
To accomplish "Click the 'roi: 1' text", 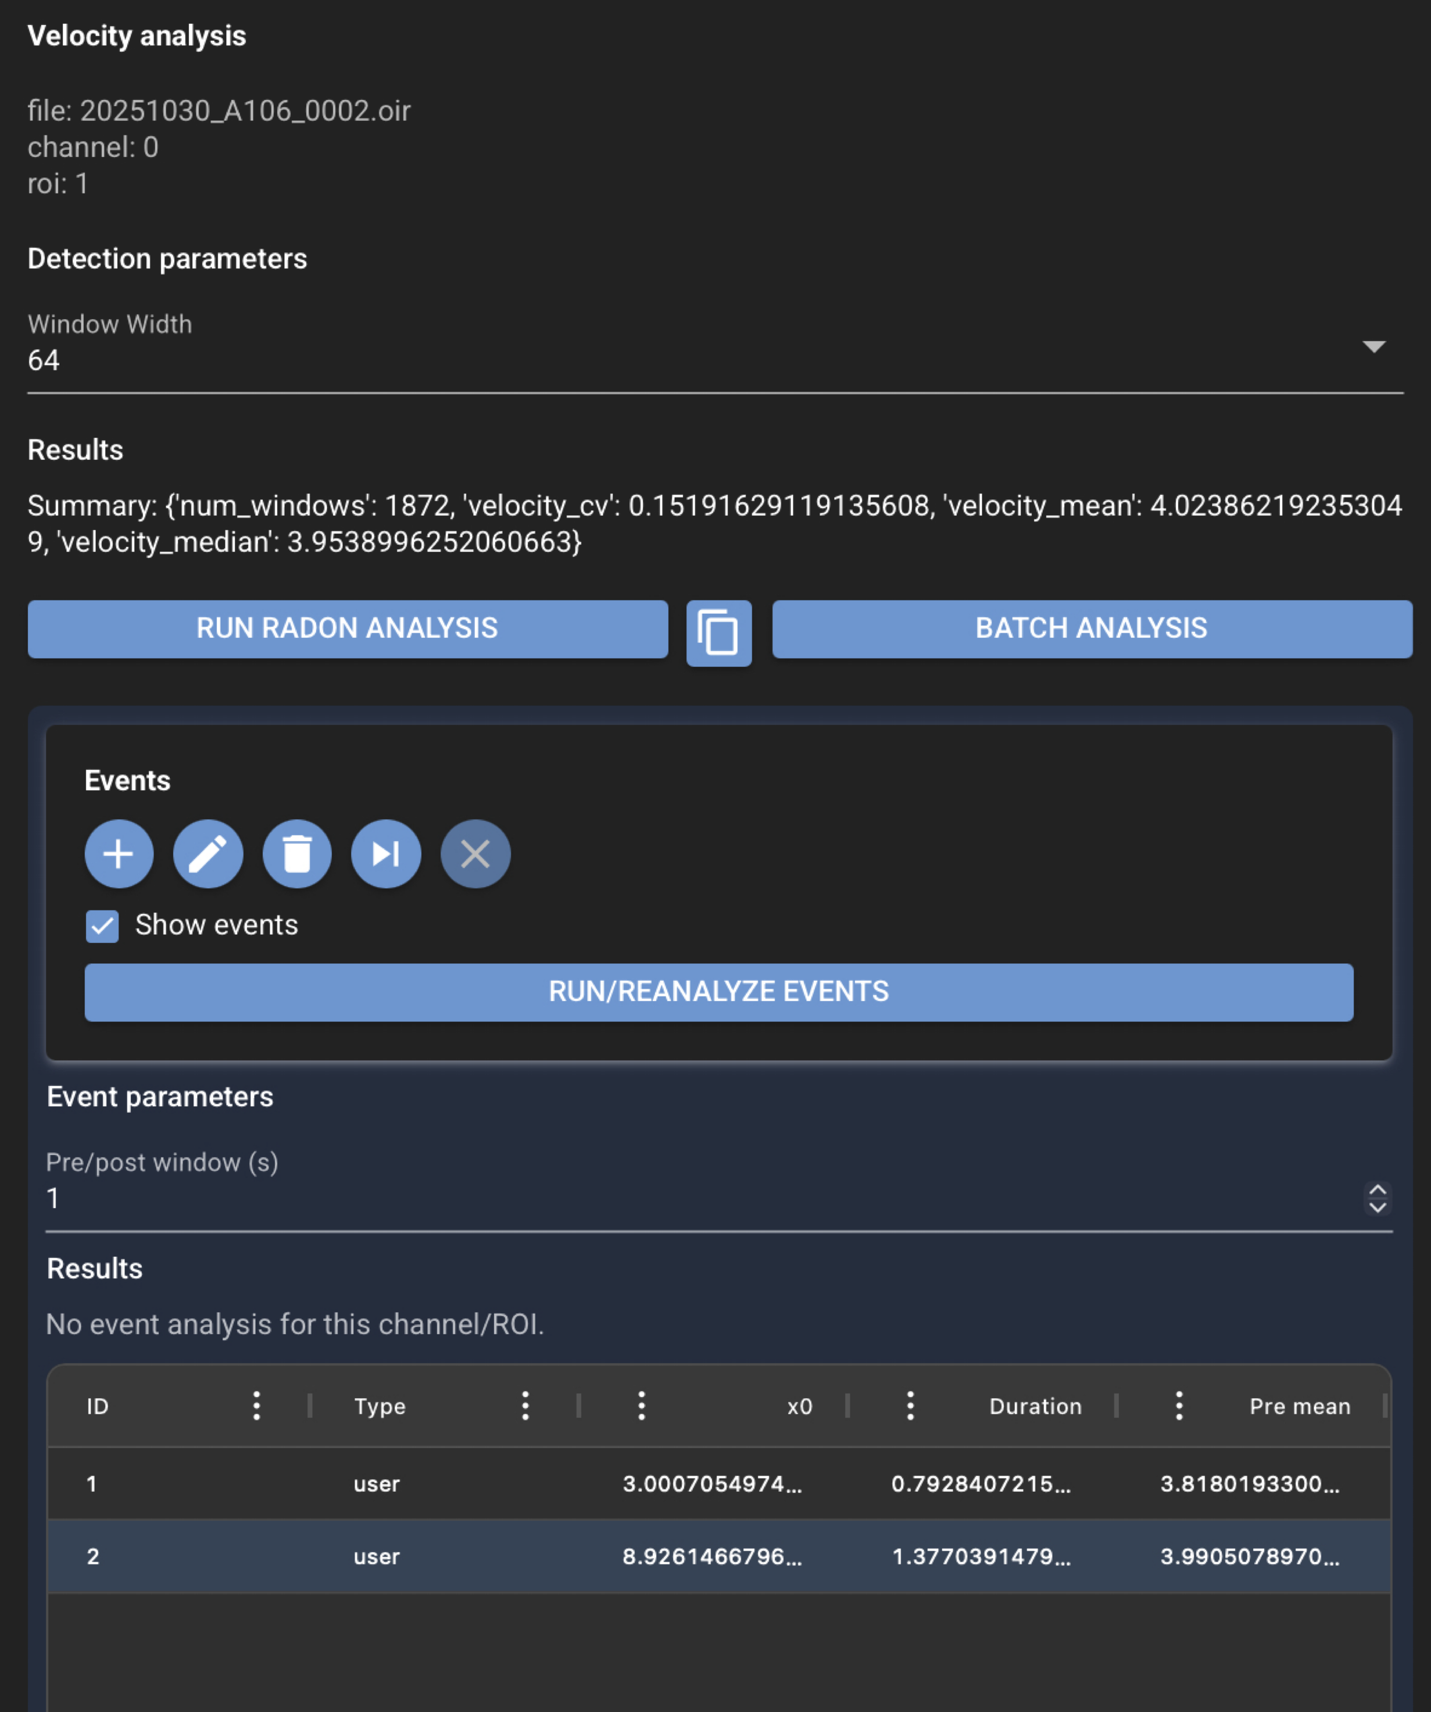I will click(x=58, y=184).
